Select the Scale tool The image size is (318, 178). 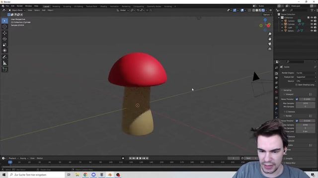[x=4, y=45]
